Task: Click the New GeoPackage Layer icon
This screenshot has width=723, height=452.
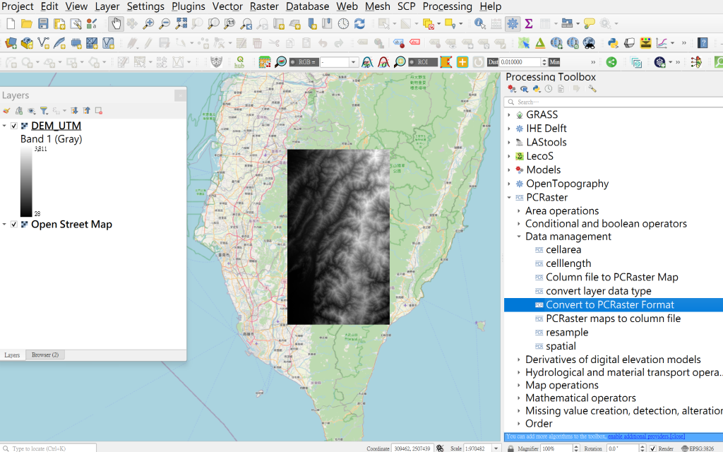Action: (27, 43)
